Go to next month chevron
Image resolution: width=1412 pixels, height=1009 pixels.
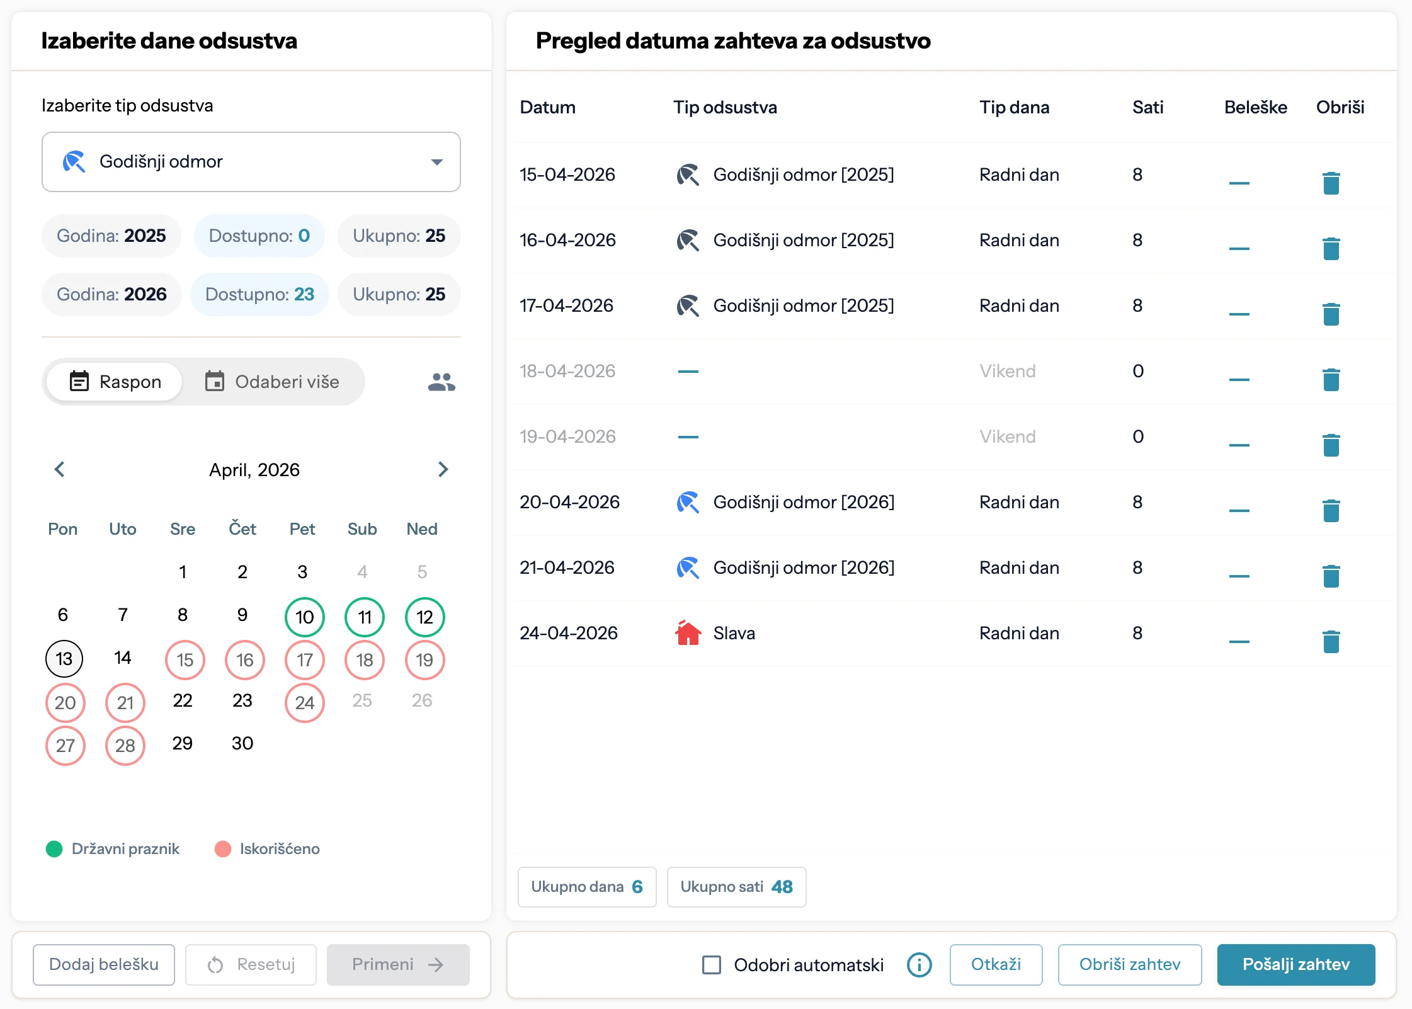click(x=443, y=469)
